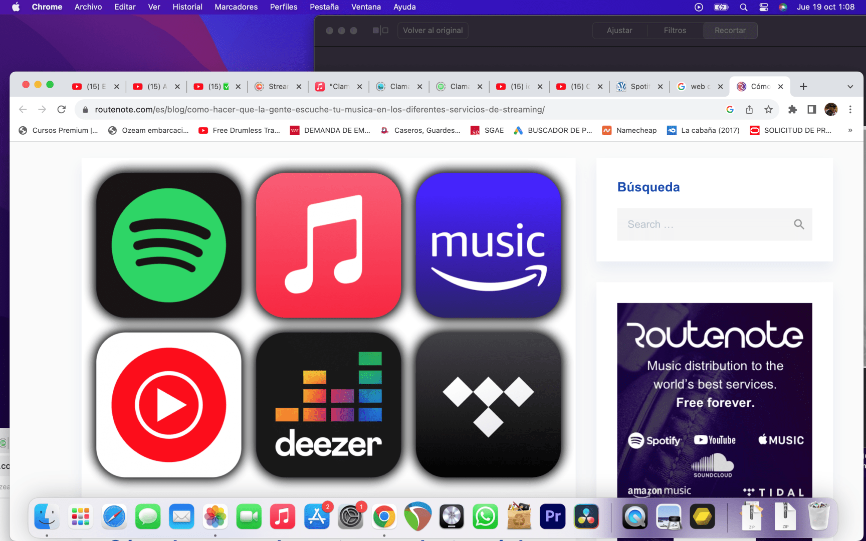Viewport: 866px width, 541px height.
Task: Open the Chrome profile avatar
Action: pyautogui.click(x=831, y=109)
